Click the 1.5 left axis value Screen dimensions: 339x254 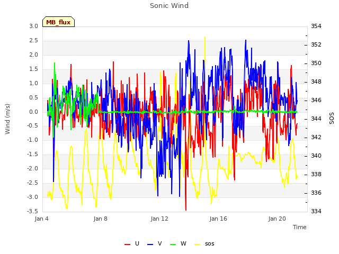(33, 69)
